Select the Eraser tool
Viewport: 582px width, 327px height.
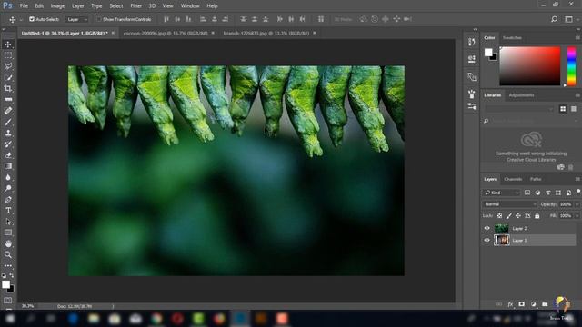8,155
